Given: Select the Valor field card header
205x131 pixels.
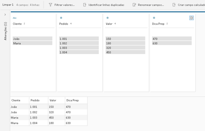Looking at the screenshot, I should point(109,24).
